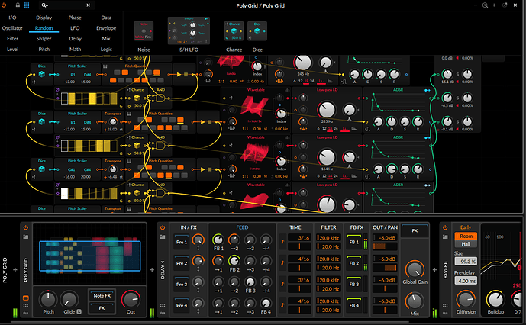Open the Pre 3 FX slot

point(182,284)
